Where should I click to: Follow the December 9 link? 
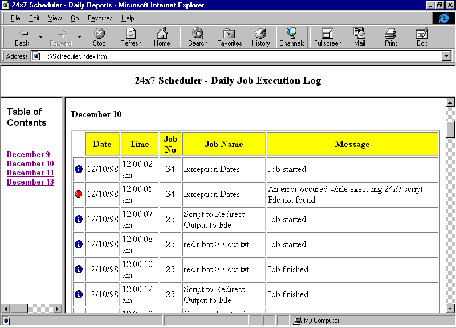28,154
